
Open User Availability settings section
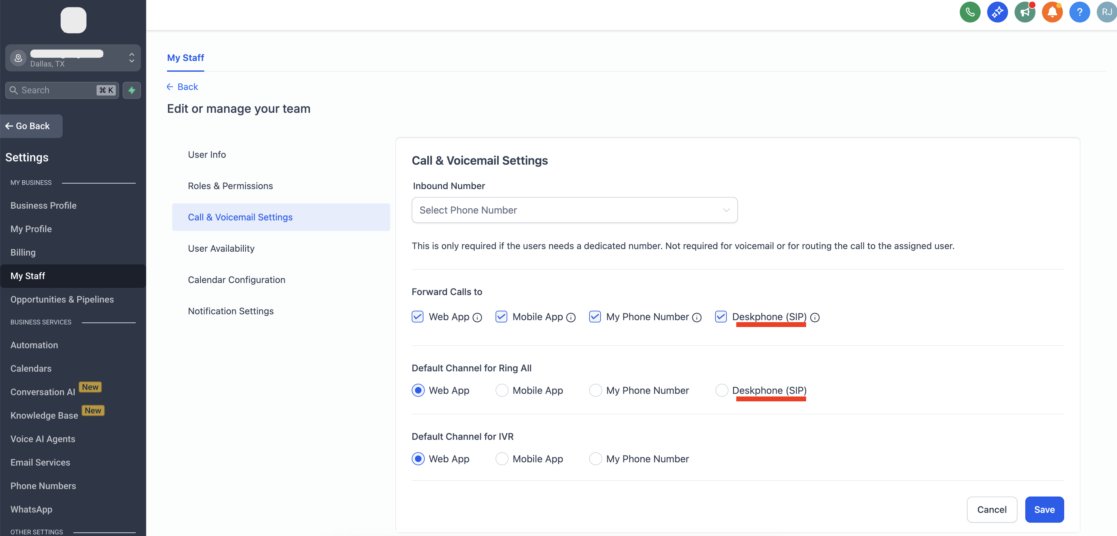pyautogui.click(x=221, y=249)
